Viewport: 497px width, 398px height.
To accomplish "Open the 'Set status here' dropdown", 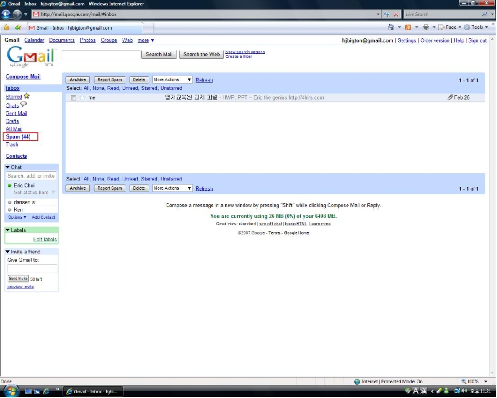I will 53,192.
